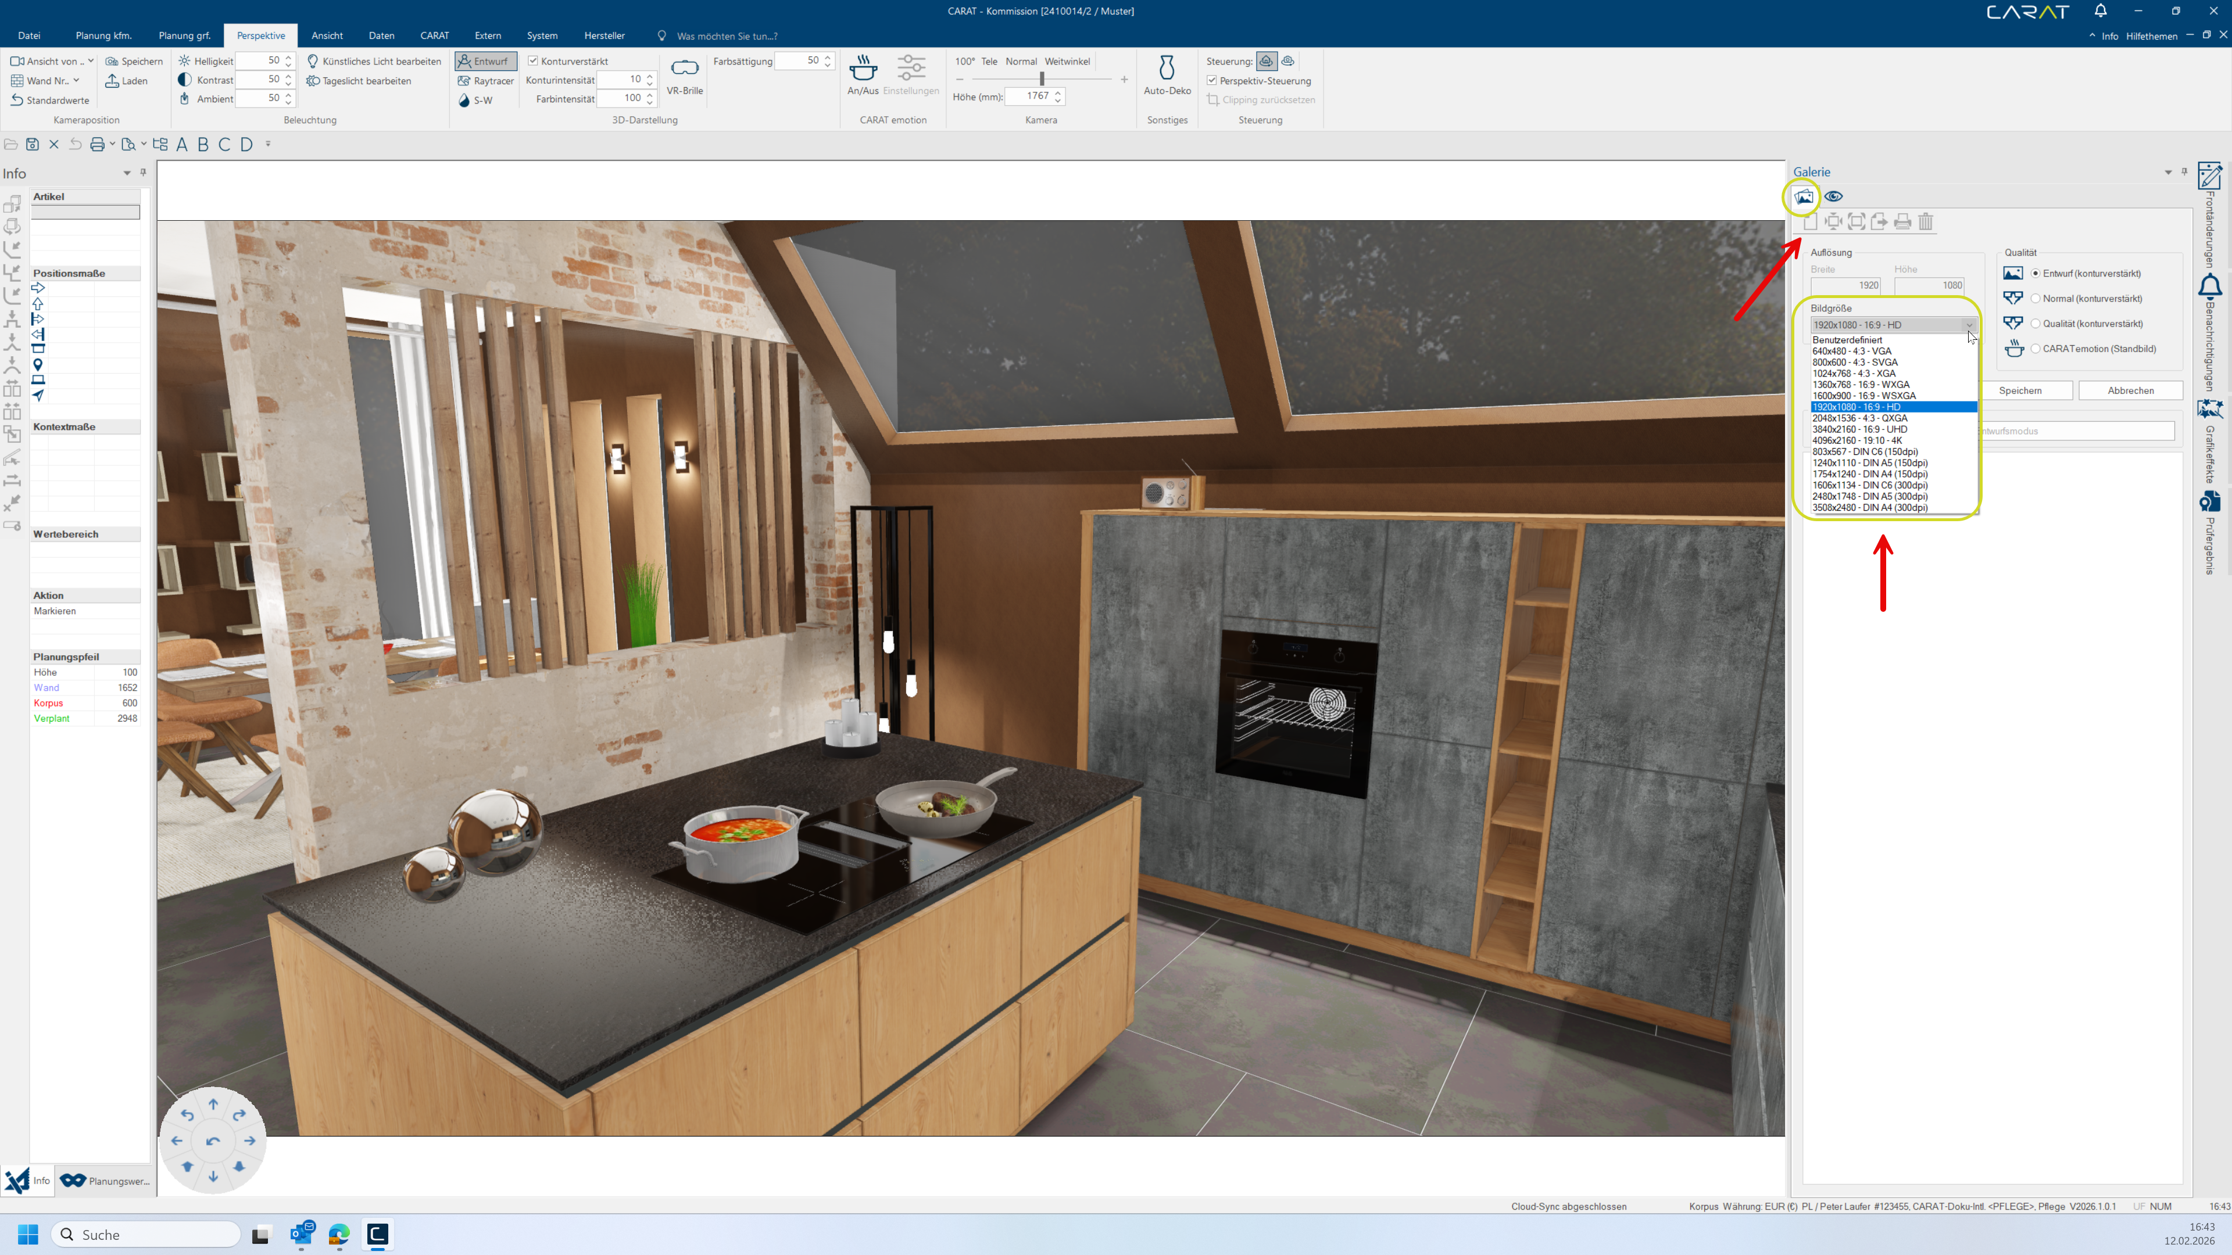The height and width of the screenshot is (1255, 2232).
Task: Open Künstliches Licht bearbeiten
Action: point(374,62)
